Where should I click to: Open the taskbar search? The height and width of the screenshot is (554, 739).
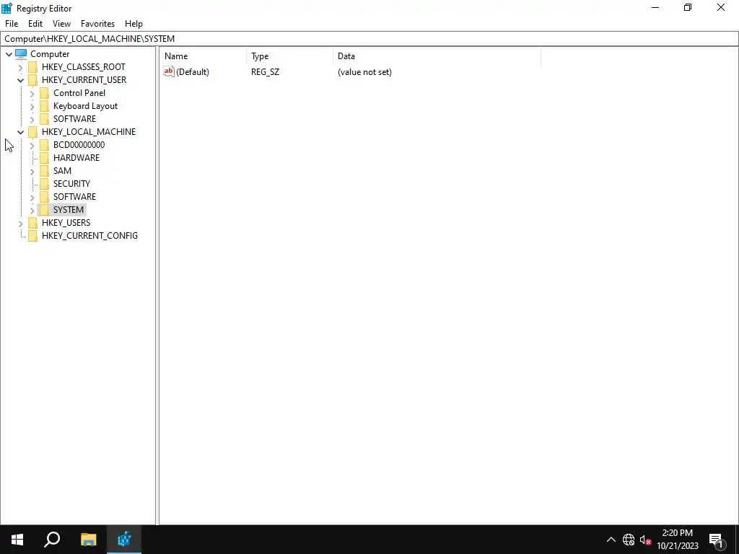[52, 540]
